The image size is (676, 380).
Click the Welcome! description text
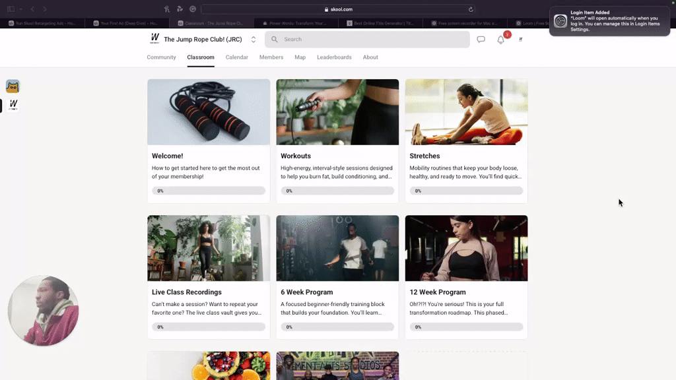point(206,172)
